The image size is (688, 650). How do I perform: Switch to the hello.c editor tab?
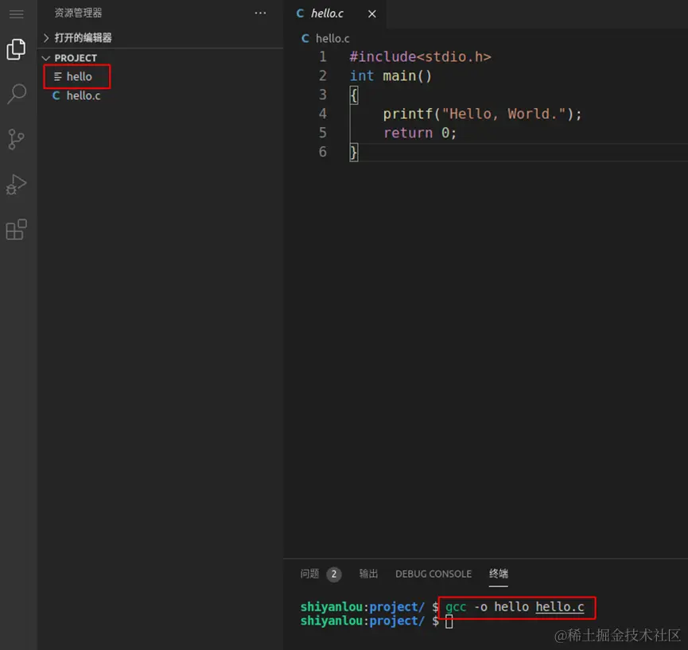(x=327, y=14)
